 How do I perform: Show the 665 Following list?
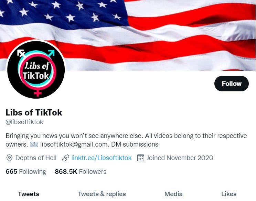pyautogui.click(x=26, y=172)
